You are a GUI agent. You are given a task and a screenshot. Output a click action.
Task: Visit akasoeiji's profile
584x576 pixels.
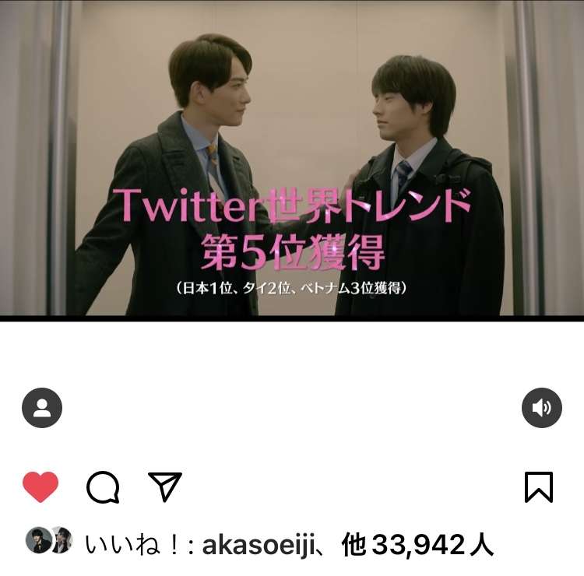(x=259, y=545)
